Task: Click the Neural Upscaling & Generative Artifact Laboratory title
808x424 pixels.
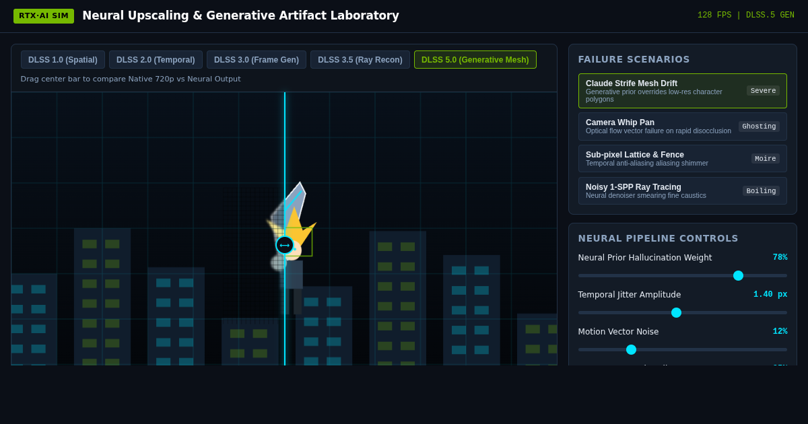Action: [x=240, y=15]
